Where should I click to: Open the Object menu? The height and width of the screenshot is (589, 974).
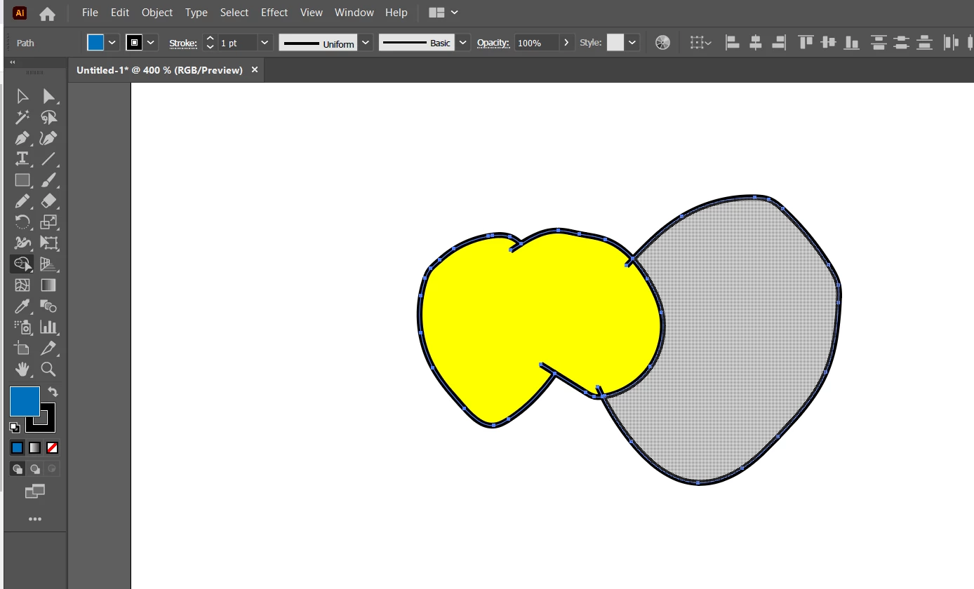pyautogui.click(x=157, y=13)
